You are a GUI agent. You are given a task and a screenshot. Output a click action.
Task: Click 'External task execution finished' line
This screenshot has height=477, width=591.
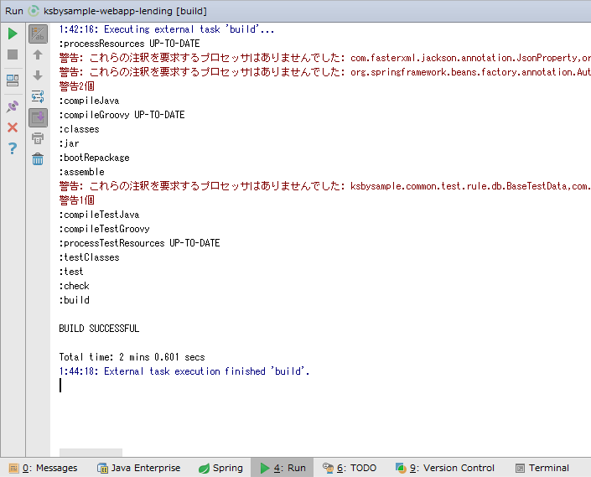tap(184, 371)
